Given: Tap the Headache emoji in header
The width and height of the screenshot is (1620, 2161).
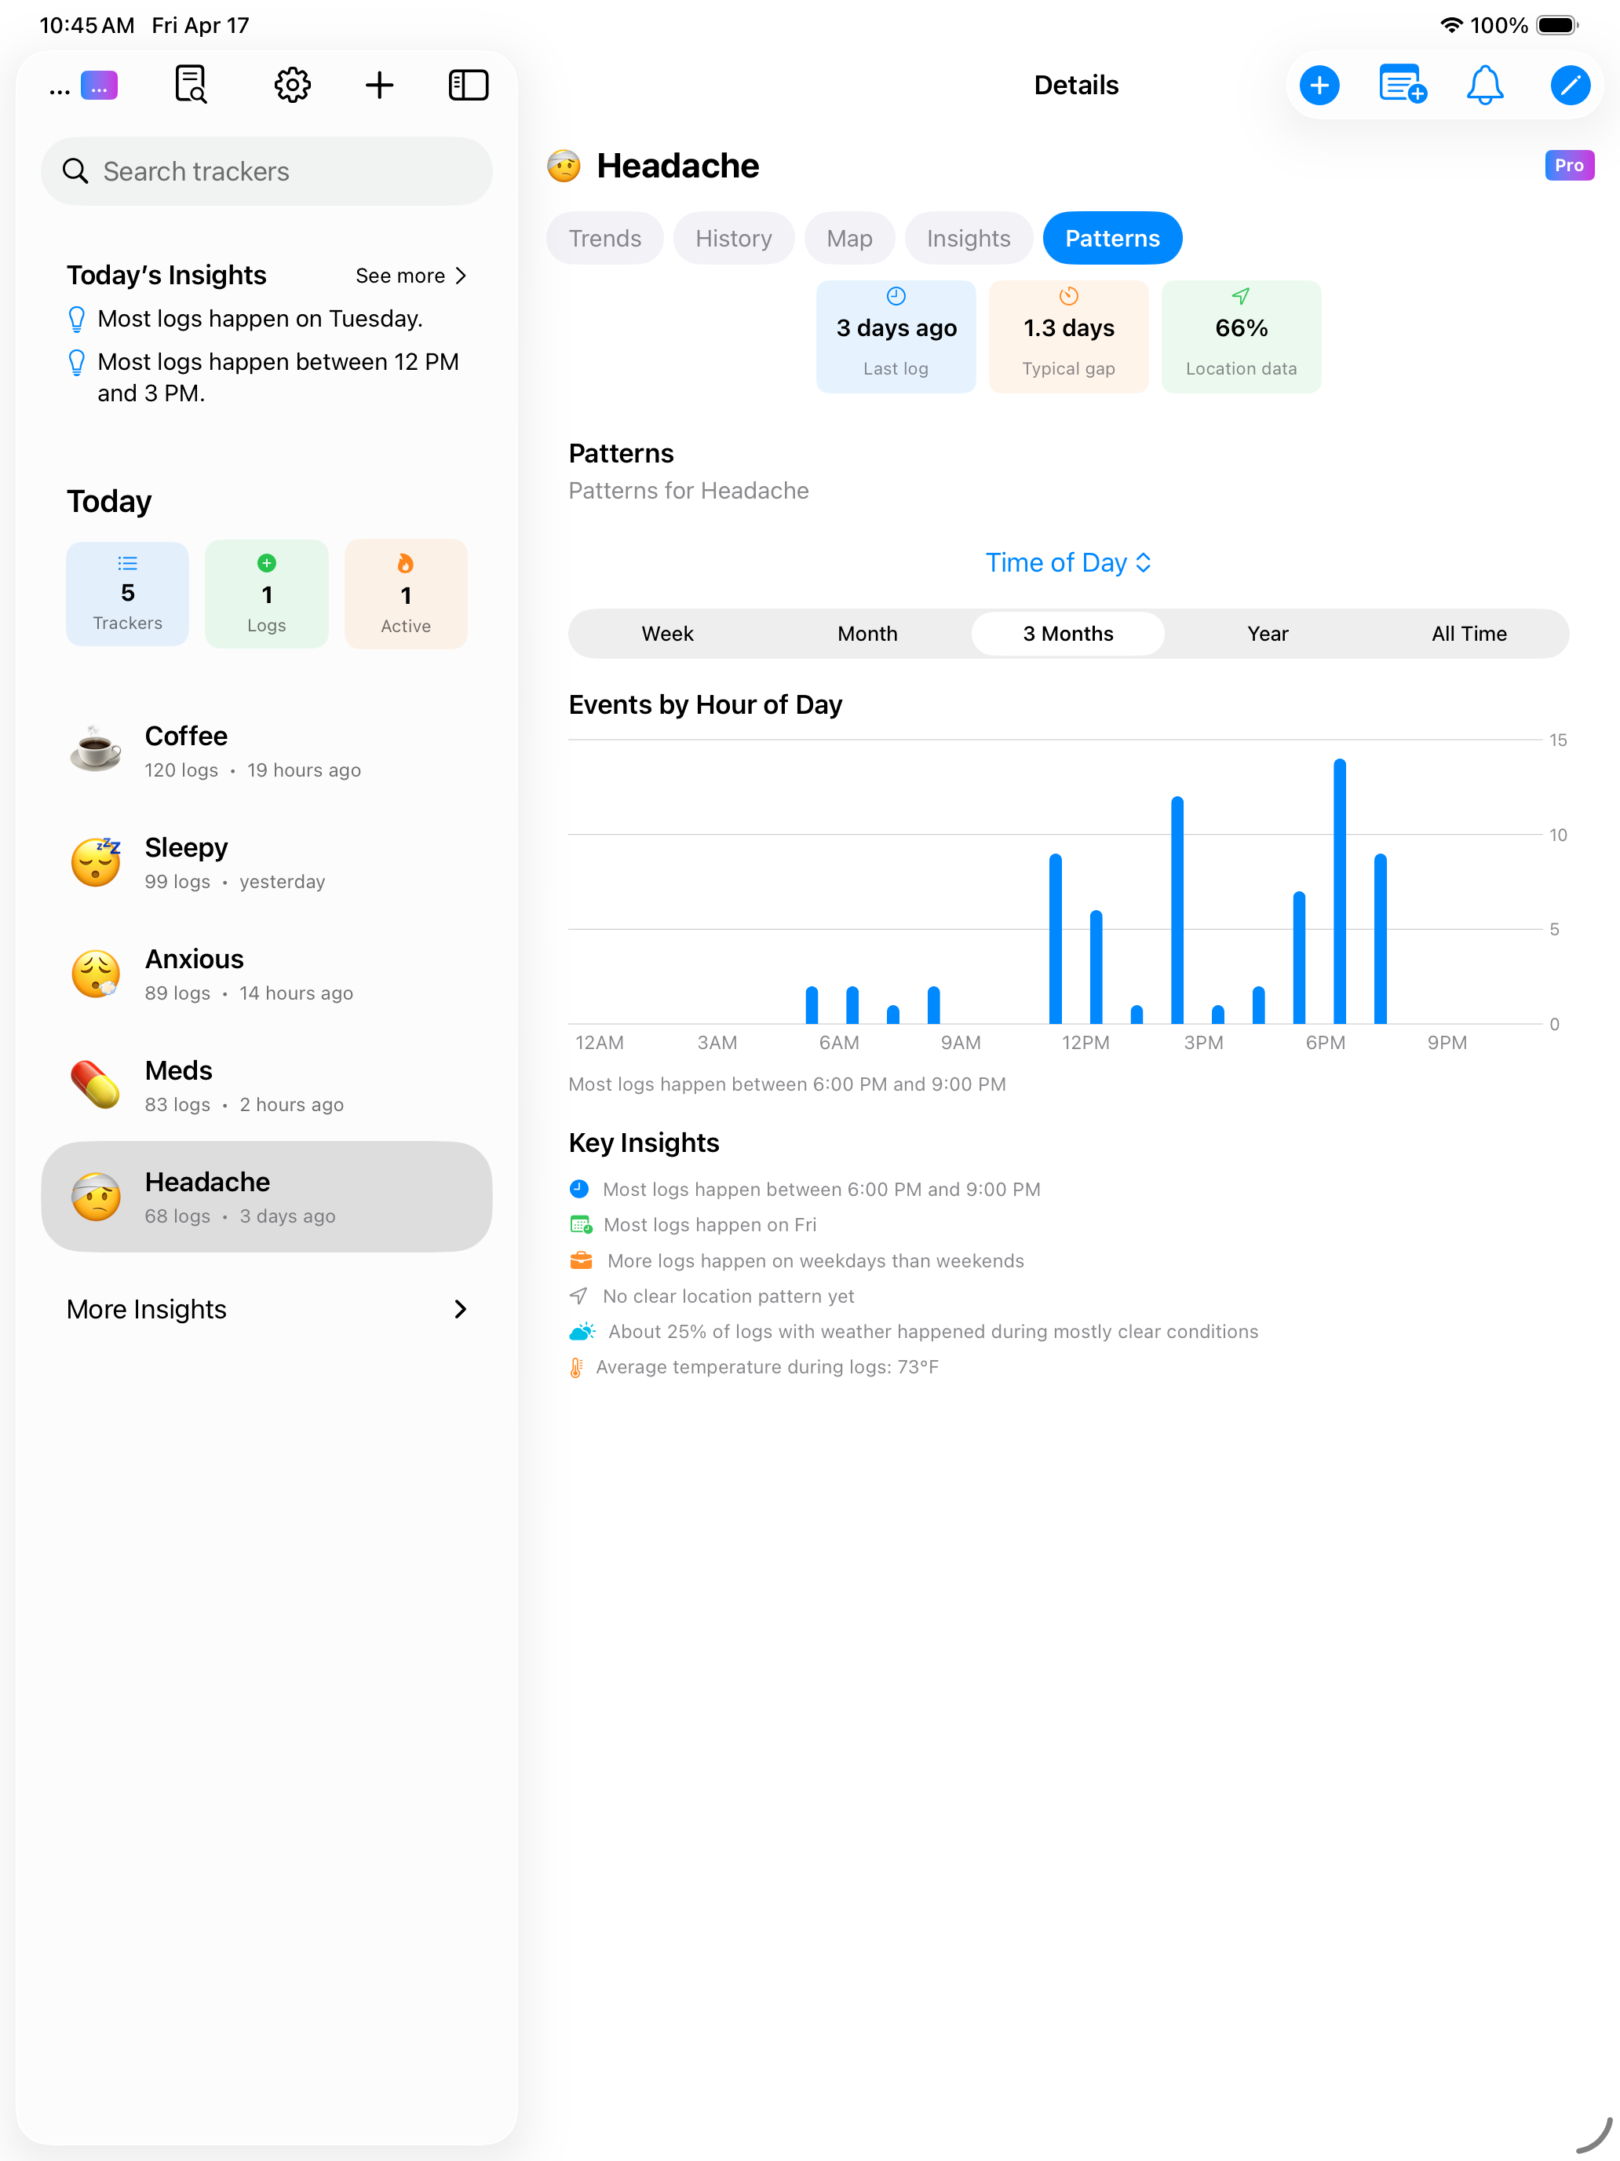Looking at the screenshot, I should point(564,166).
